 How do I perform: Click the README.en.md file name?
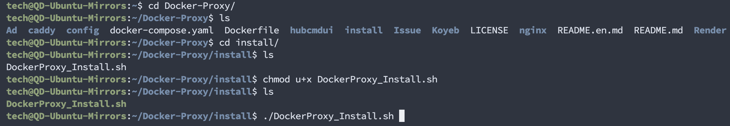click(590, 30)
